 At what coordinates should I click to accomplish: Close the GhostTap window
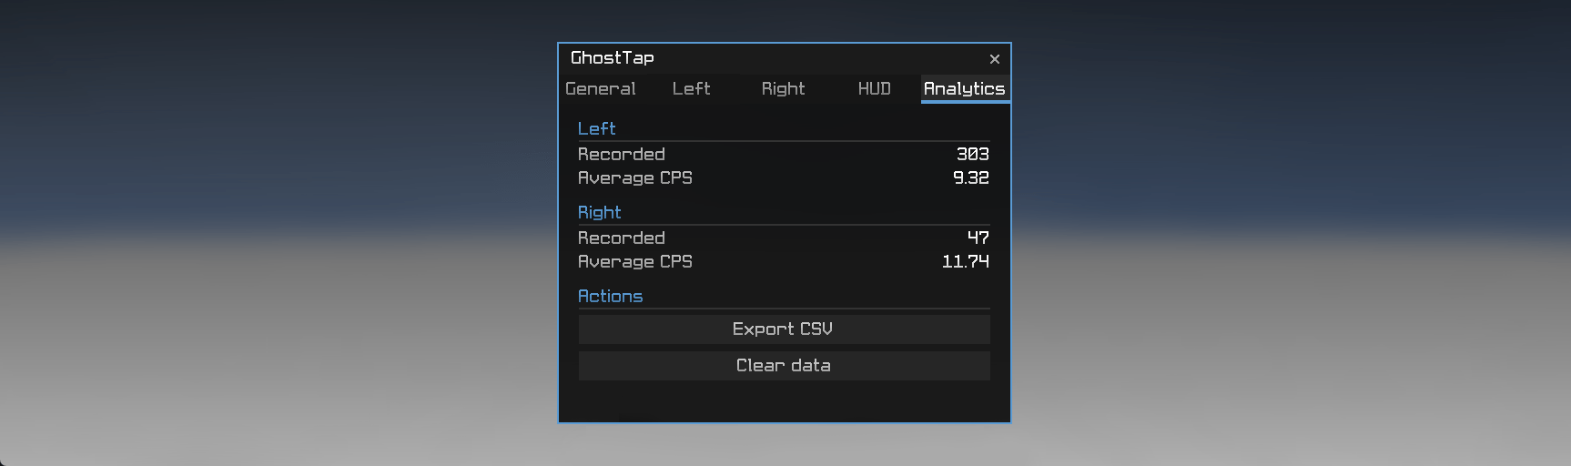(995, 59)
